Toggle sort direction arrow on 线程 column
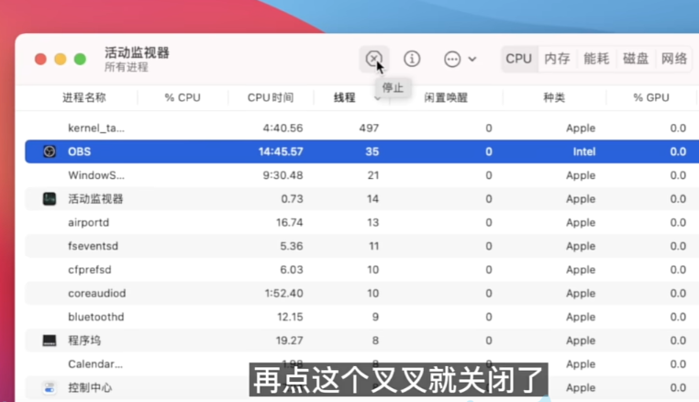Screen dimensions: 699x402 click(378, 98)
